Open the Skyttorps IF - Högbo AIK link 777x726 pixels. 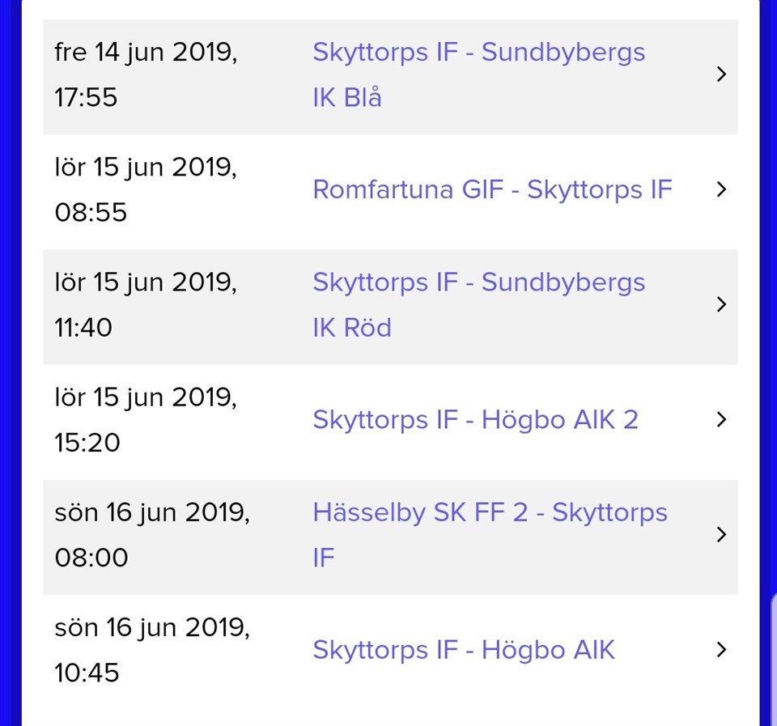point(464,649)
